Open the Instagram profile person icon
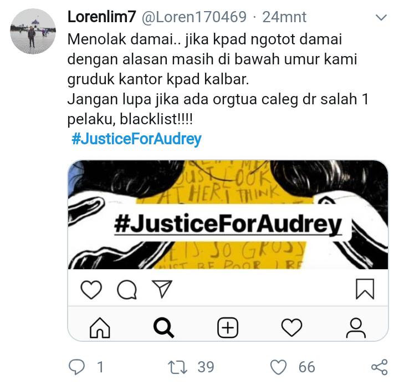The width and height of the screenshot is (399, 384). point(356,328)
